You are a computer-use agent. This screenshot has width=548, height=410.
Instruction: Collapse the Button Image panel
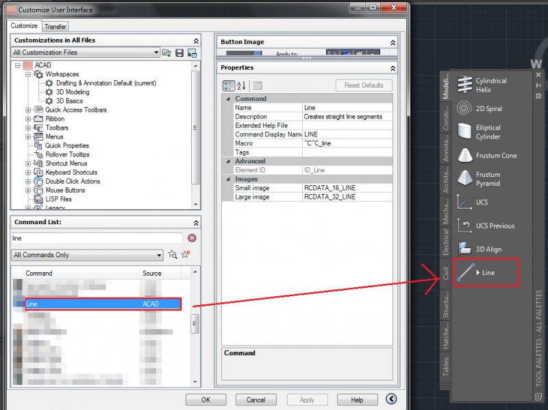coord(393,43)
